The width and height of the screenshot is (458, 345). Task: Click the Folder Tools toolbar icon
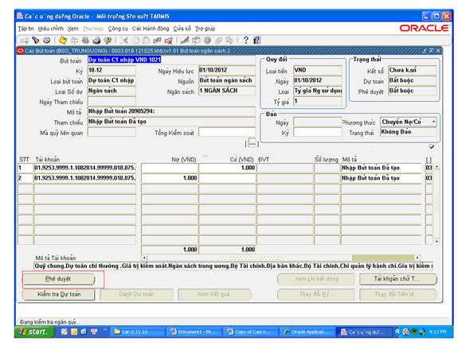pyautogui.click(x=229, y=41)
